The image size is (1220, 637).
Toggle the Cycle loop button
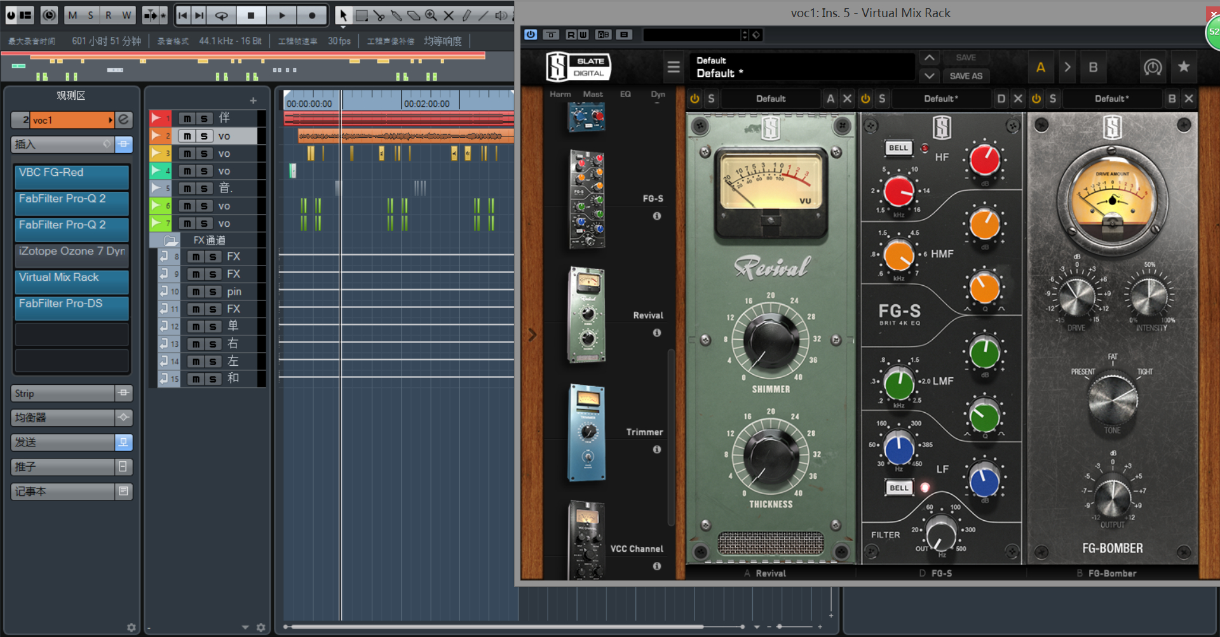click(221, 15)
